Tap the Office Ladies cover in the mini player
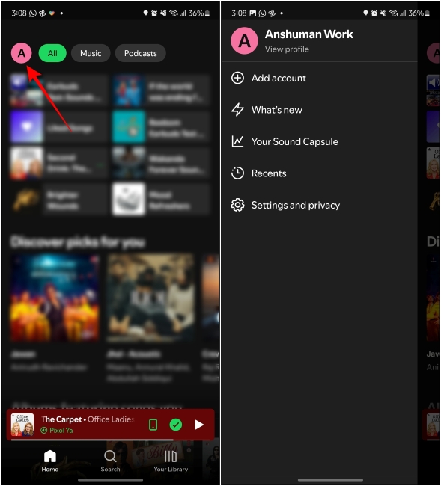 22,425
